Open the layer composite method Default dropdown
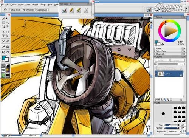 coord(162,60)
